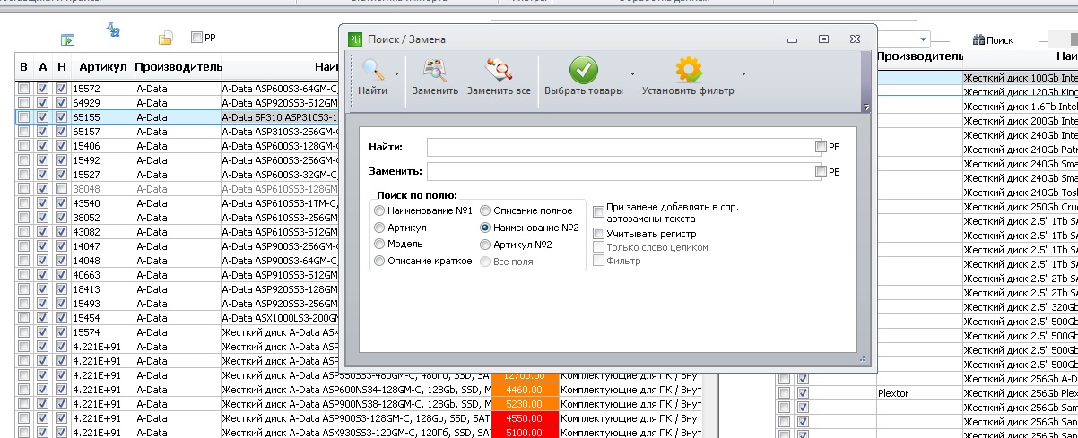This screenshot has width=1078, height=438.
Task: Click Plextor manufacturer cell in right table
Action: coord(919,393)
